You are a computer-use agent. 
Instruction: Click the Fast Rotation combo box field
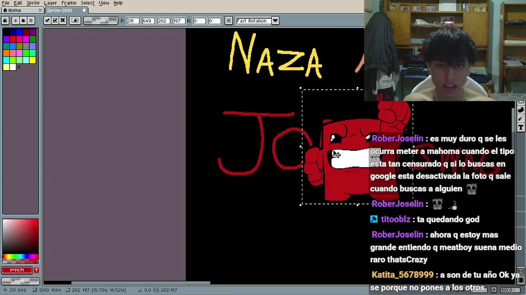click(x=254, y=21)
